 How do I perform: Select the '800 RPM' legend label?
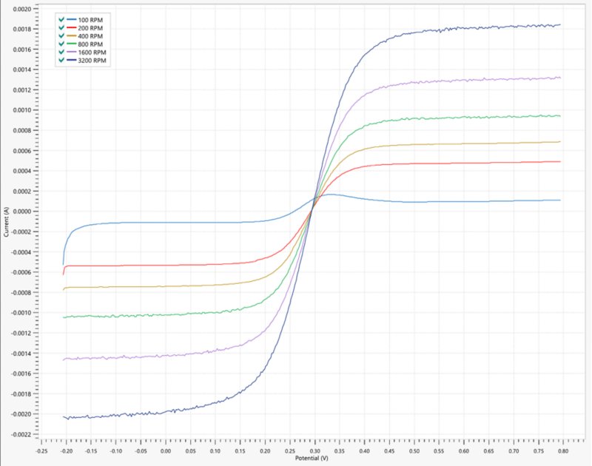tap(90, 44)
